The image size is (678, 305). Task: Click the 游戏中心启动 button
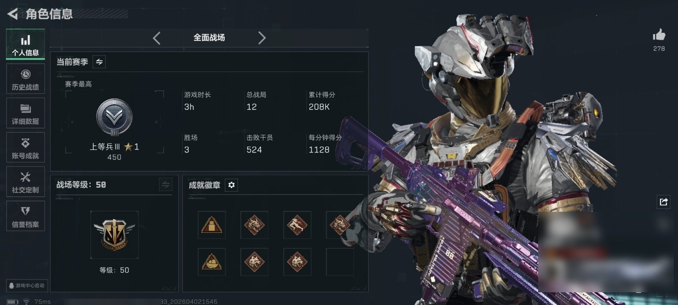(x=26, y=286)
